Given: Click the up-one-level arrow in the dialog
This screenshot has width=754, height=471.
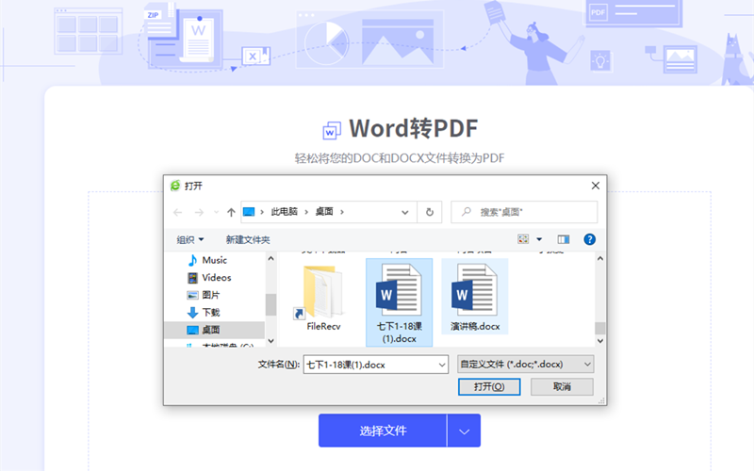Looking at the screenshot, I should point(231,213).
